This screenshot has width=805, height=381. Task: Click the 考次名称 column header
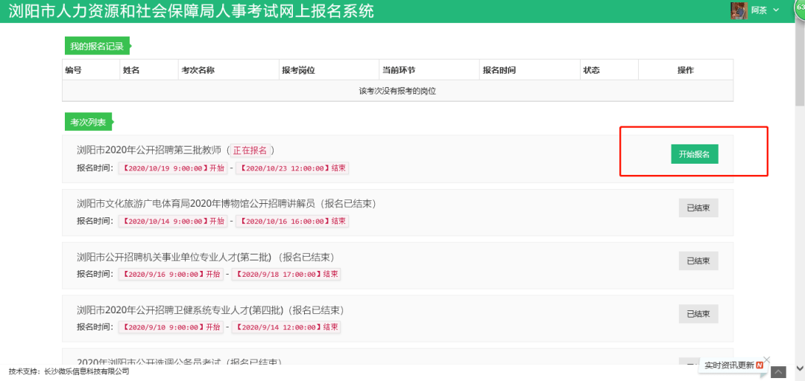click(x=198, y=70)
